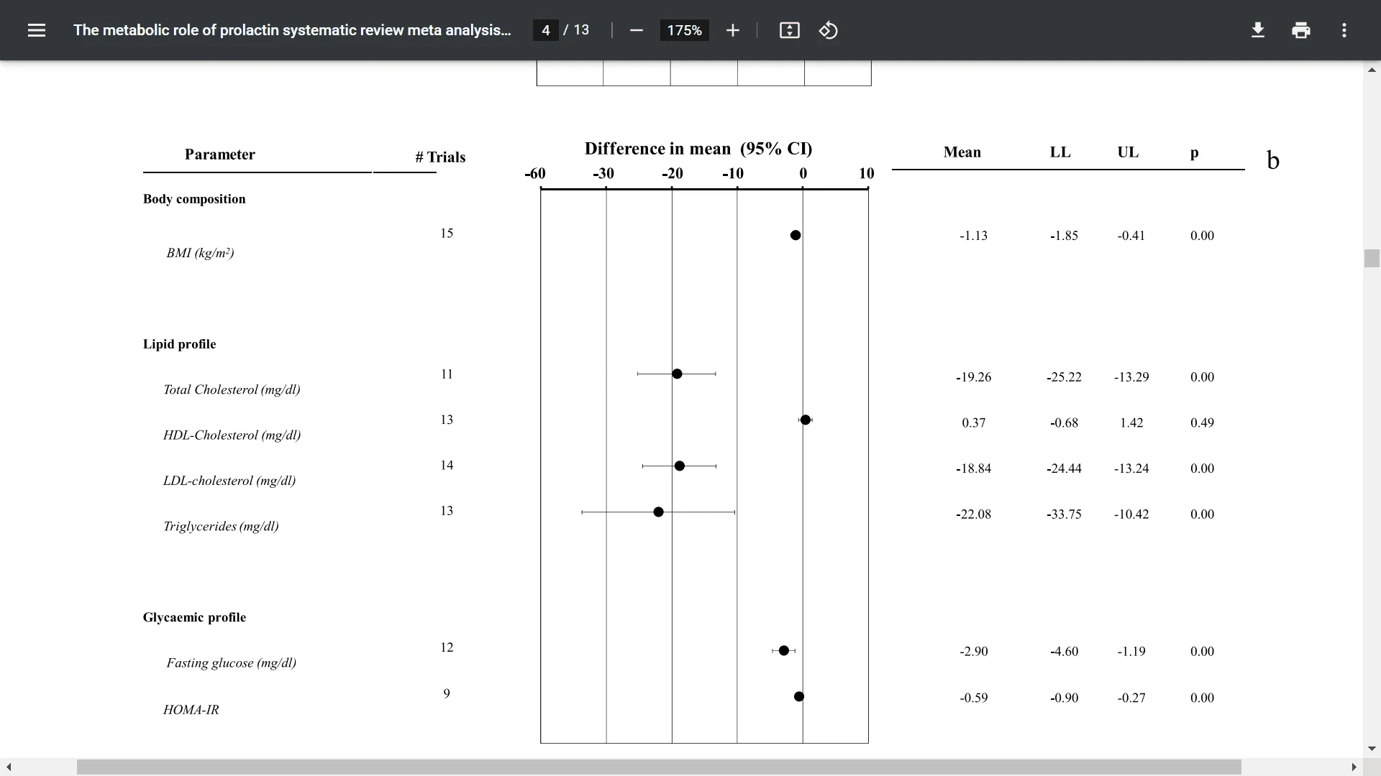1381x776 pixels.
Task: Edit the 175% zoom level field
Action: 684,30
